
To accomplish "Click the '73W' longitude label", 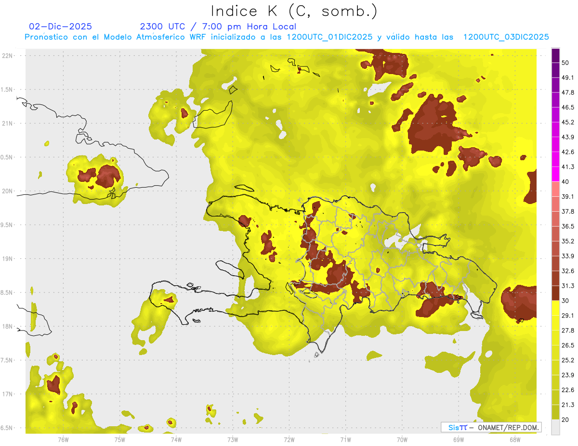I will 233,440.
